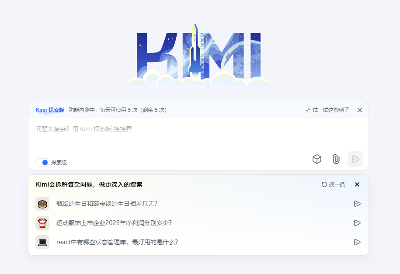The width and height of the screenshot is (400, 274).
Task: Send the react example via arrow
Action: point(357,242)
